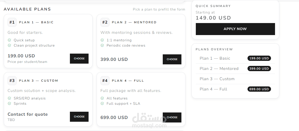The height and width of the screenshot is (131, 299).
Task: Choose the Plan 1 Basic plan
Action: point(79,59)
